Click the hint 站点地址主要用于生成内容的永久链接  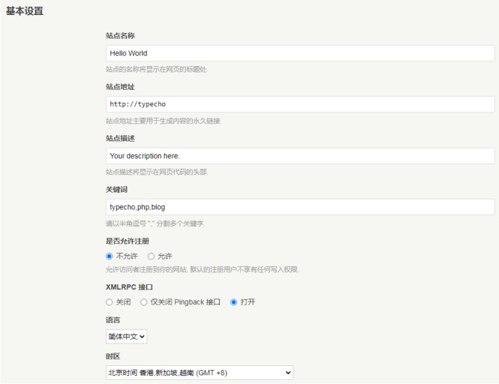point(163,121)
